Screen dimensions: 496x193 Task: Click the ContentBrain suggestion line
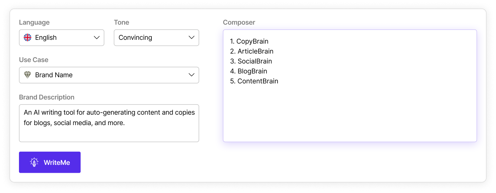(254, 81)
